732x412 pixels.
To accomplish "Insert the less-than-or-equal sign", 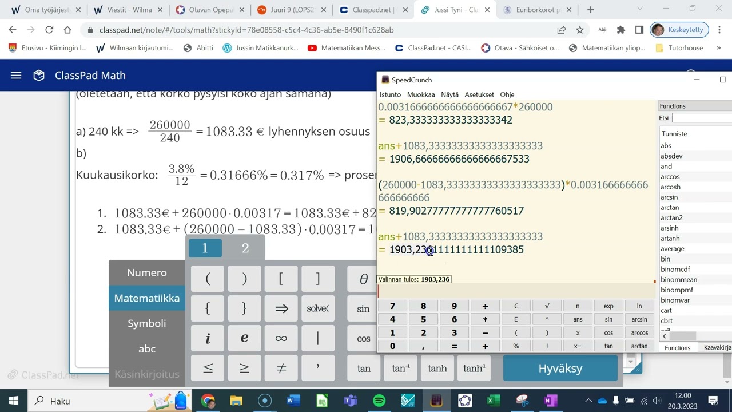I will 208,368.
